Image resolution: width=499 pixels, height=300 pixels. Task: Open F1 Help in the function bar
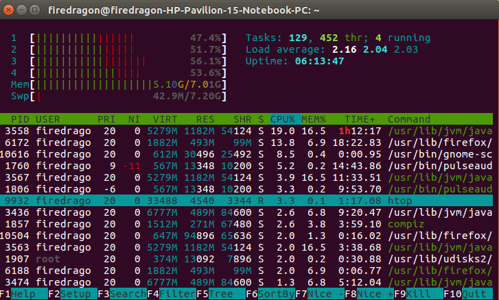point(22,294)
